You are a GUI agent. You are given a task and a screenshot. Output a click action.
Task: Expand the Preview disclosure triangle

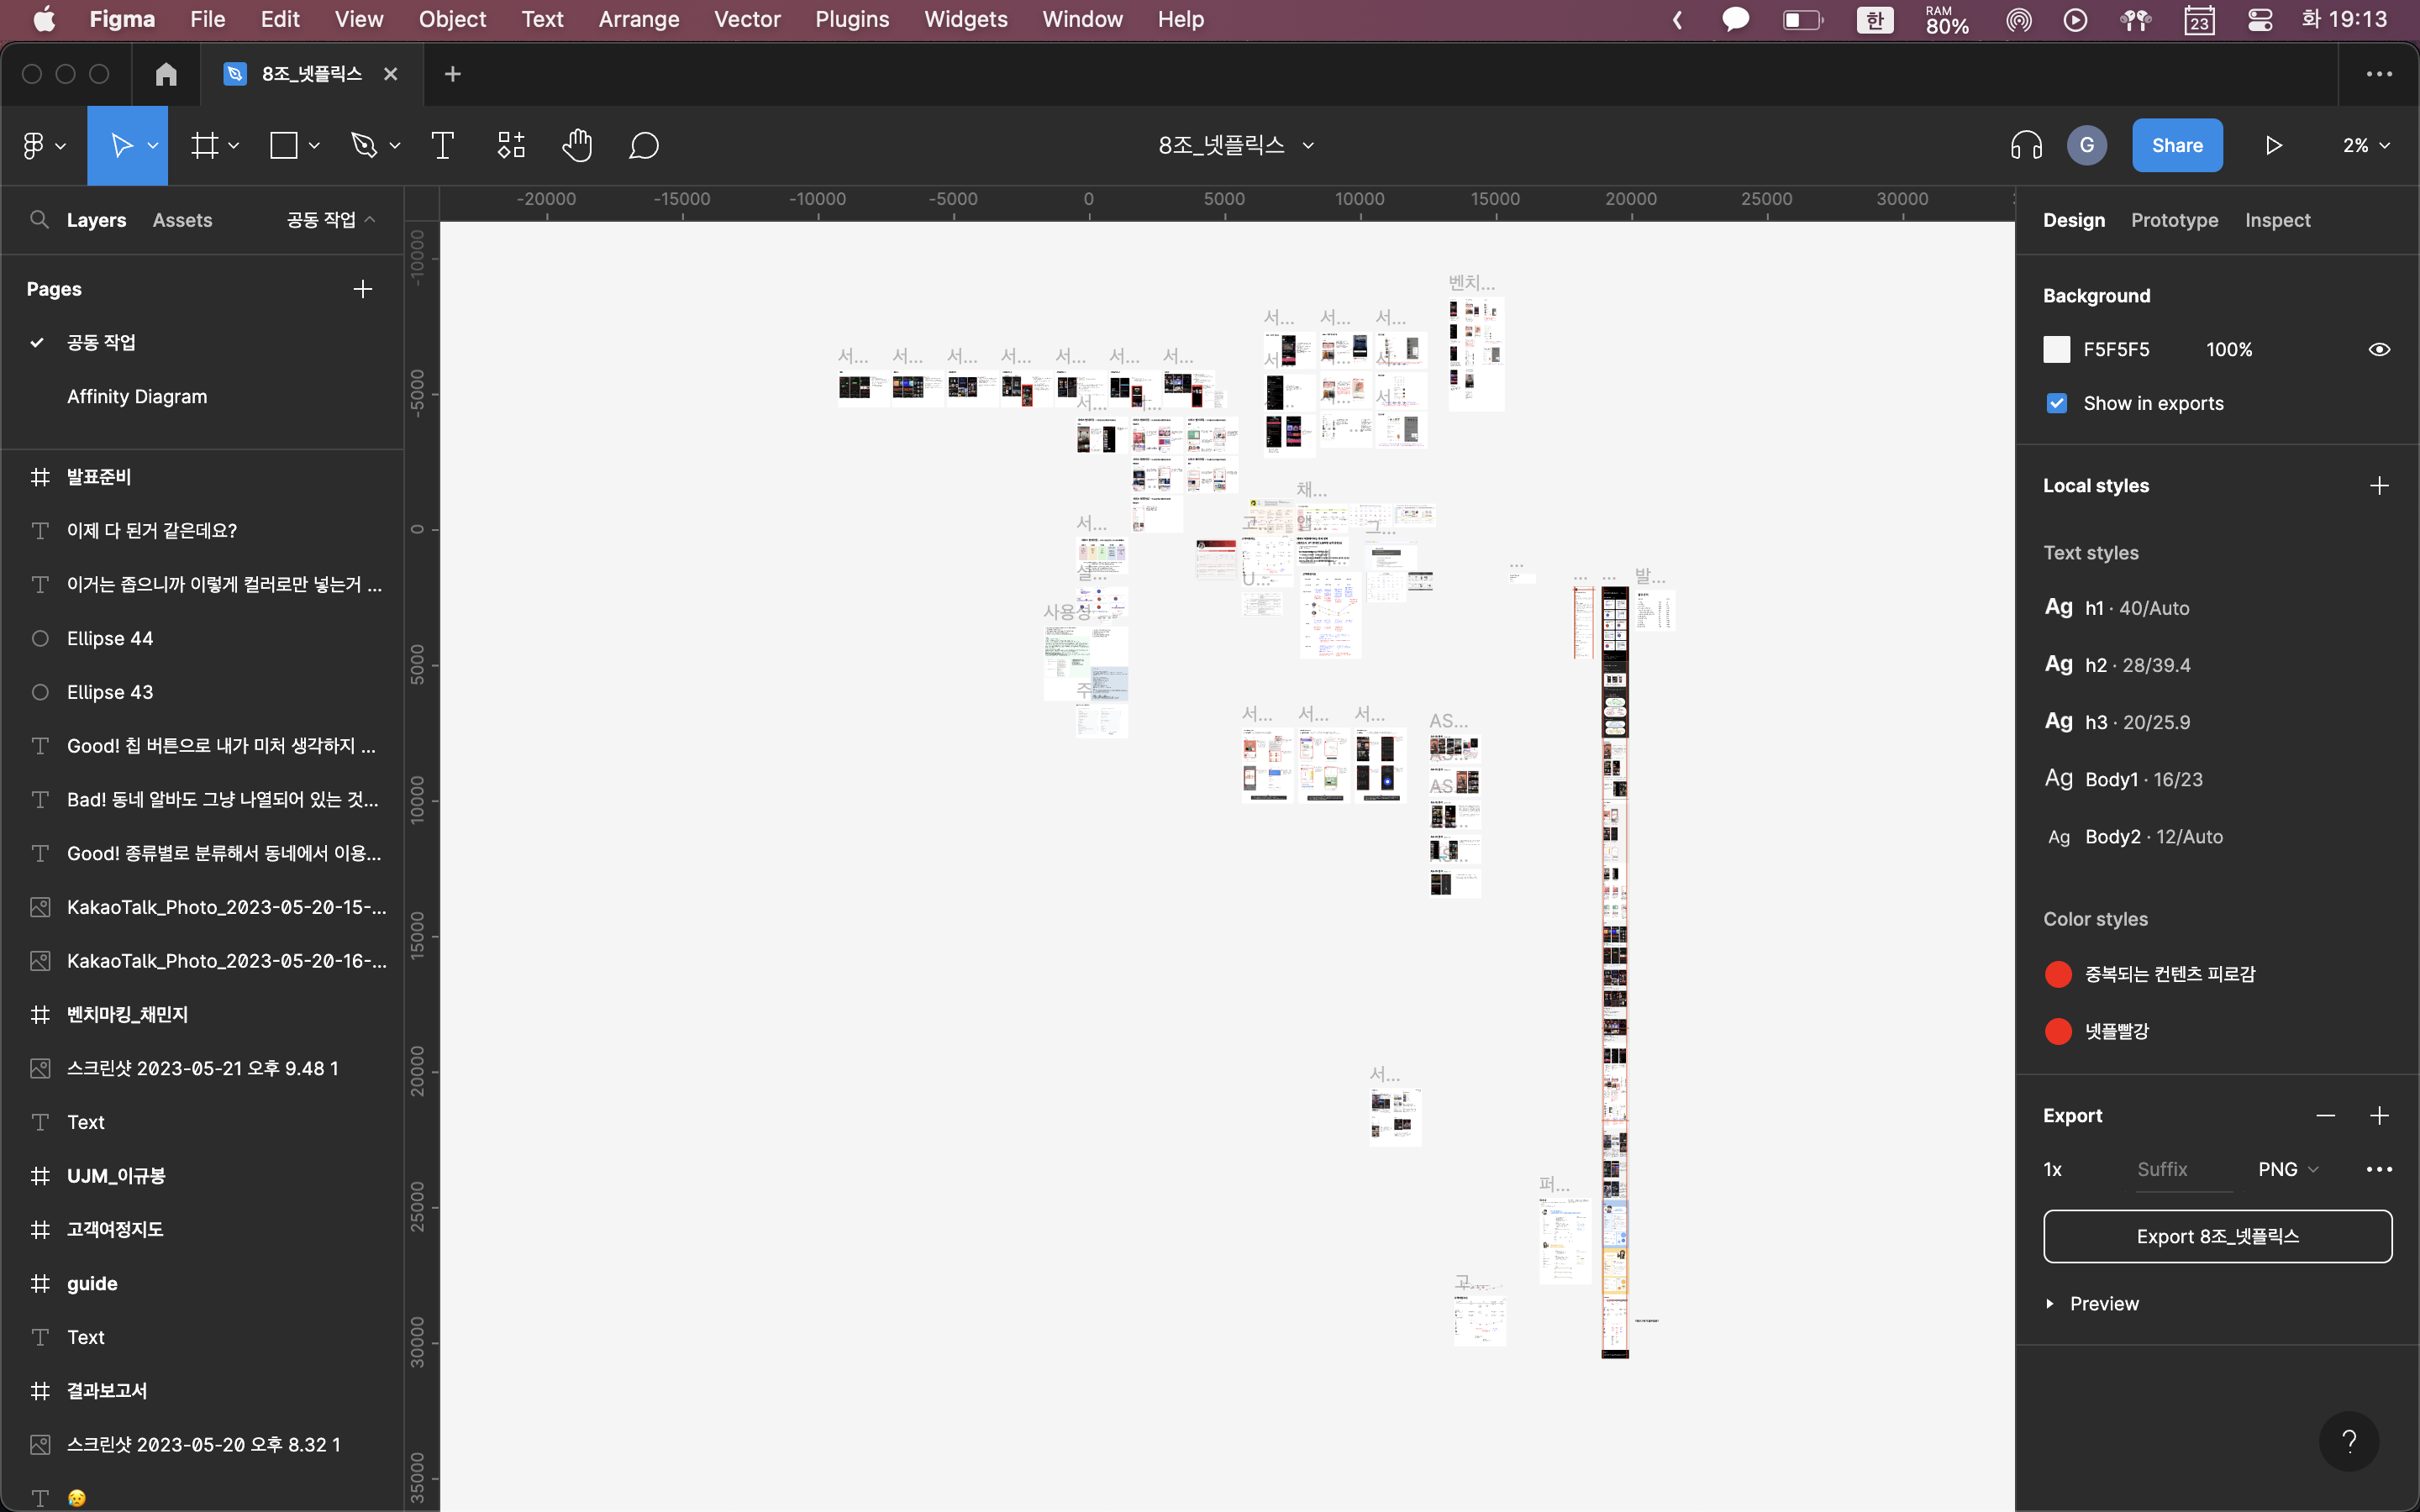[x=2050, y=1304]
